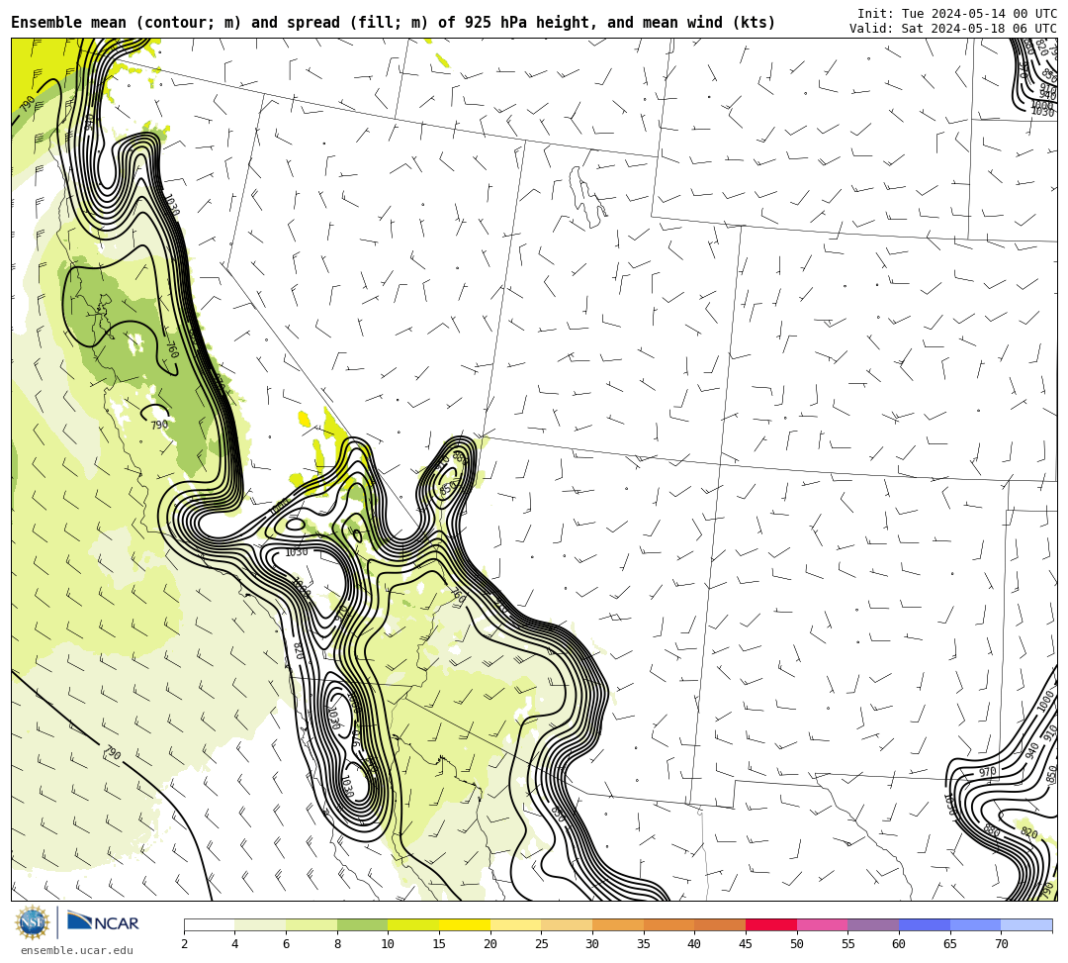
Task: Pick the light green 6–8 colorbar segment
Action: [311, 924]
